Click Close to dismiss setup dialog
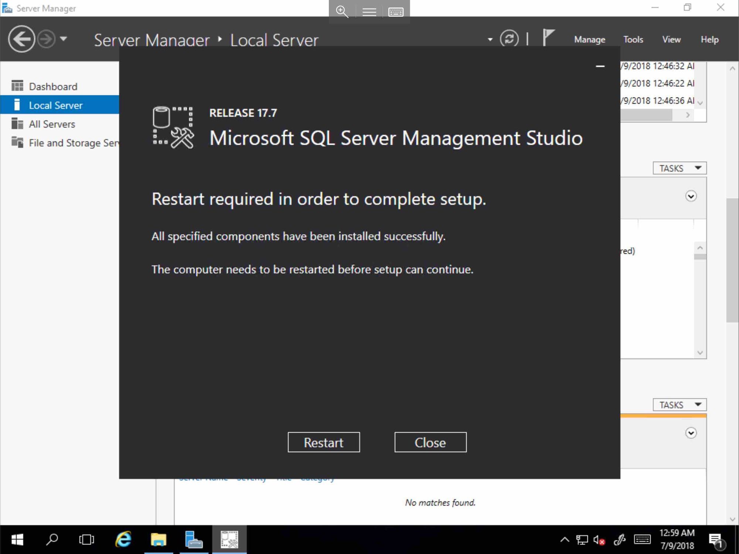The width and height of the screenshot is (739, 554). [x=430, y=442]
